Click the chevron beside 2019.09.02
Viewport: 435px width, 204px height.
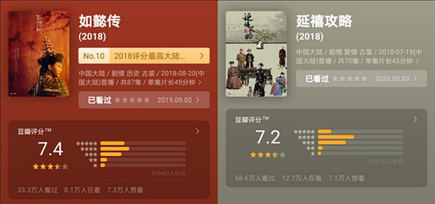[x=198, y=100]
